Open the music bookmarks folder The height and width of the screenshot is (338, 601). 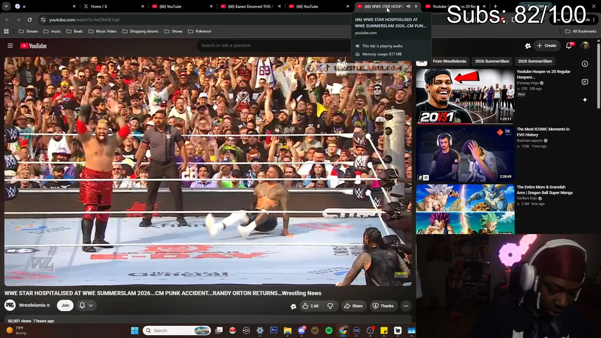pos(52,31)
